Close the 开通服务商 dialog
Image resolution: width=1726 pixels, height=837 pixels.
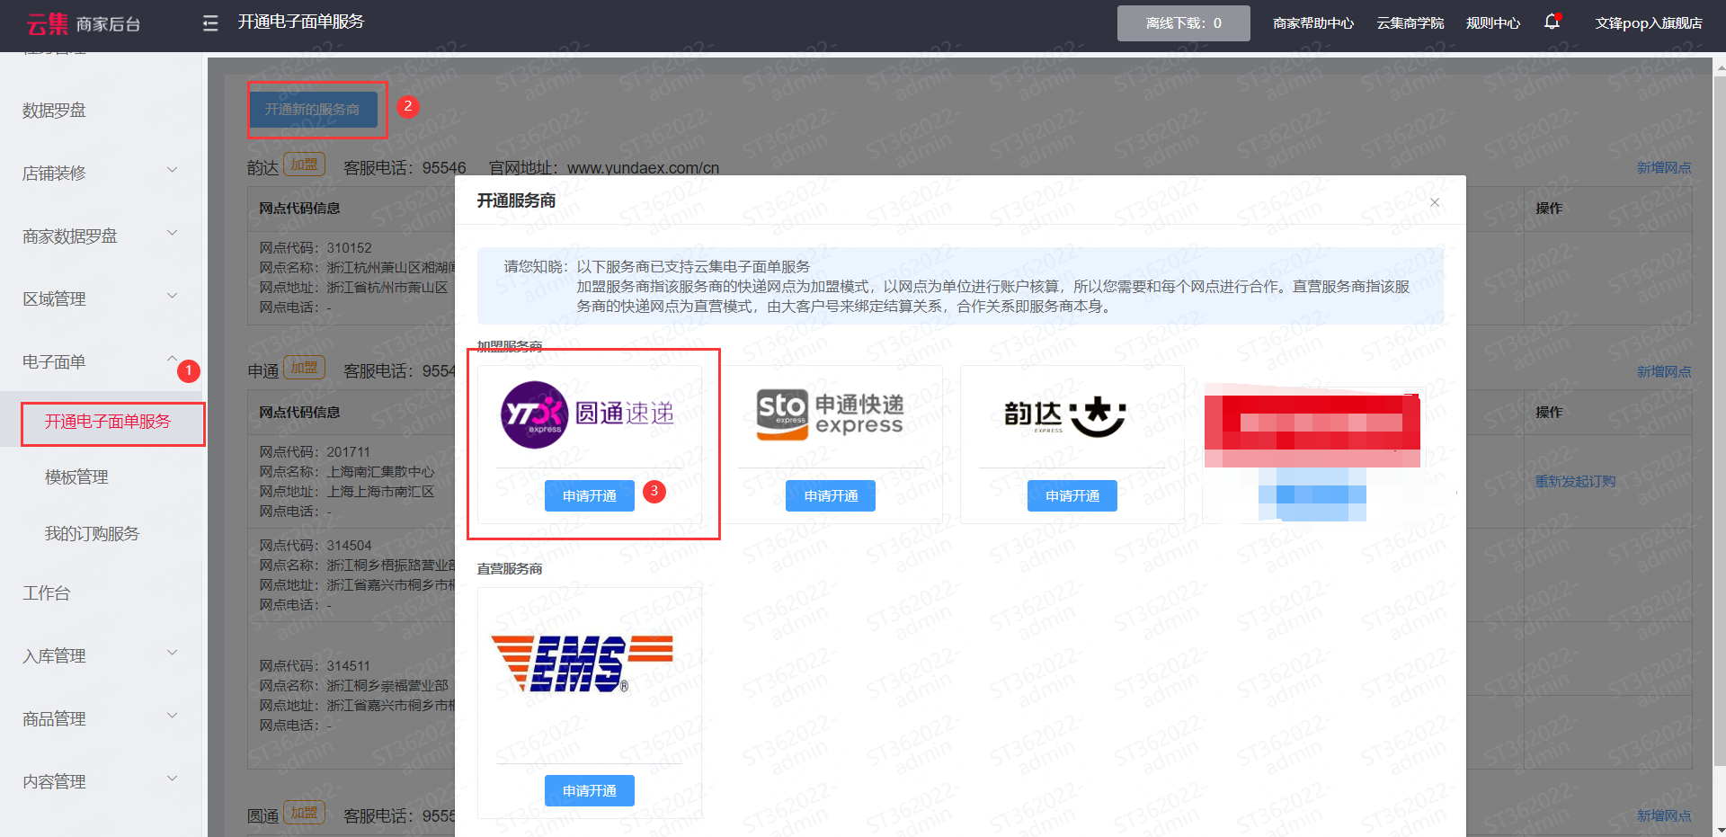[1435, 202]
